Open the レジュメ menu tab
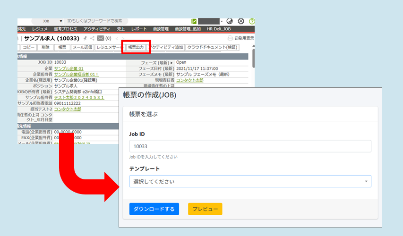 [40, 29]
